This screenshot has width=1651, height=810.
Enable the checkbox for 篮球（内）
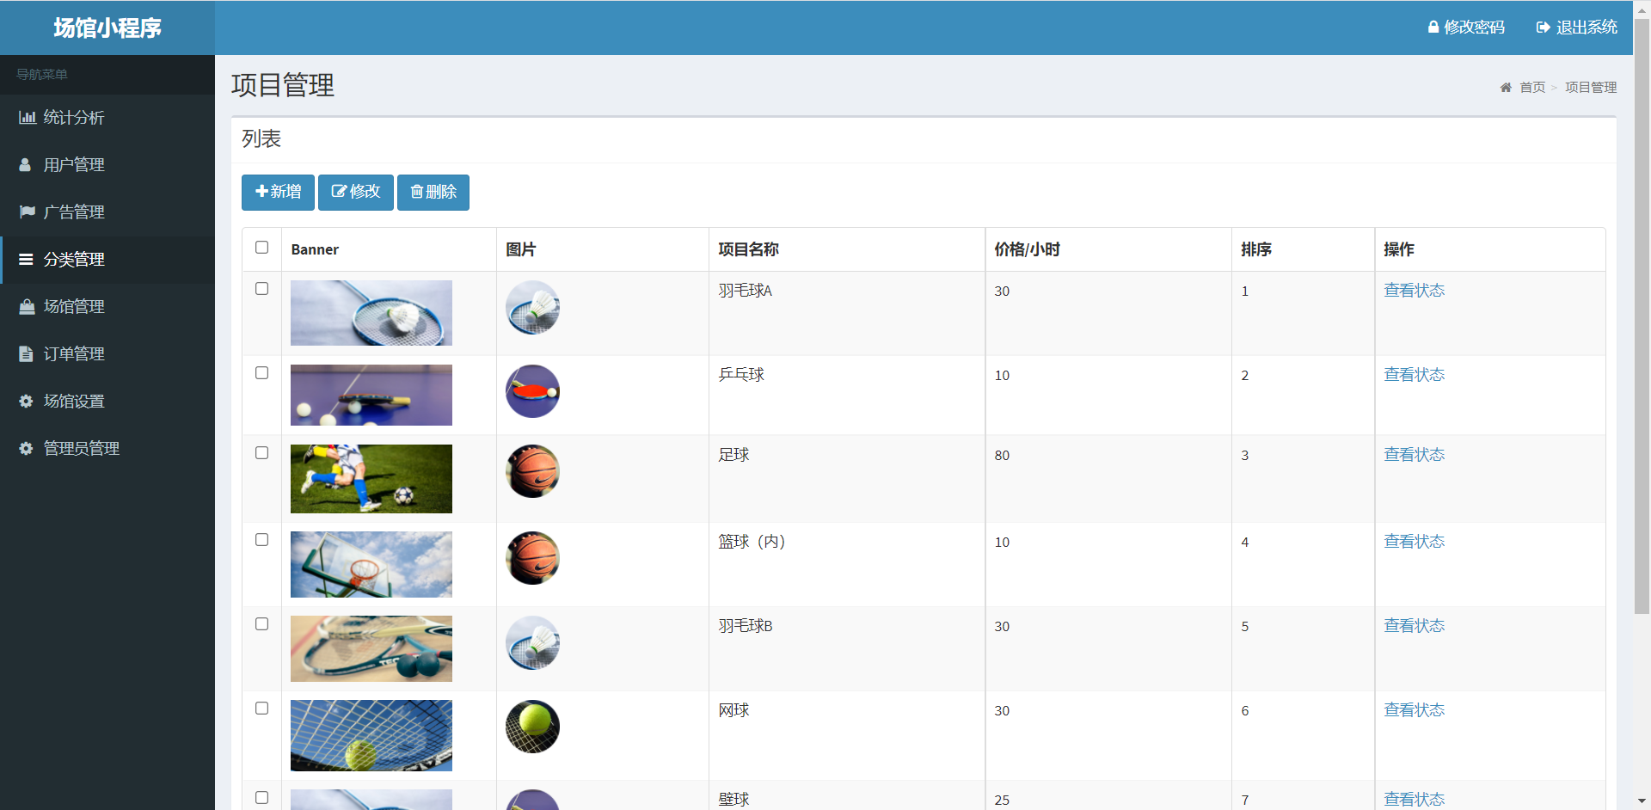[262, 540]
